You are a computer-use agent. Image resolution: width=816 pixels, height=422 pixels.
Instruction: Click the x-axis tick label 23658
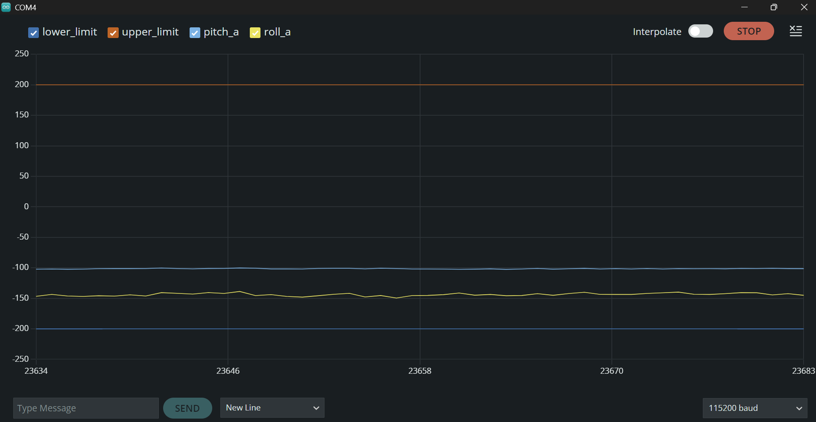pos(420,371)
